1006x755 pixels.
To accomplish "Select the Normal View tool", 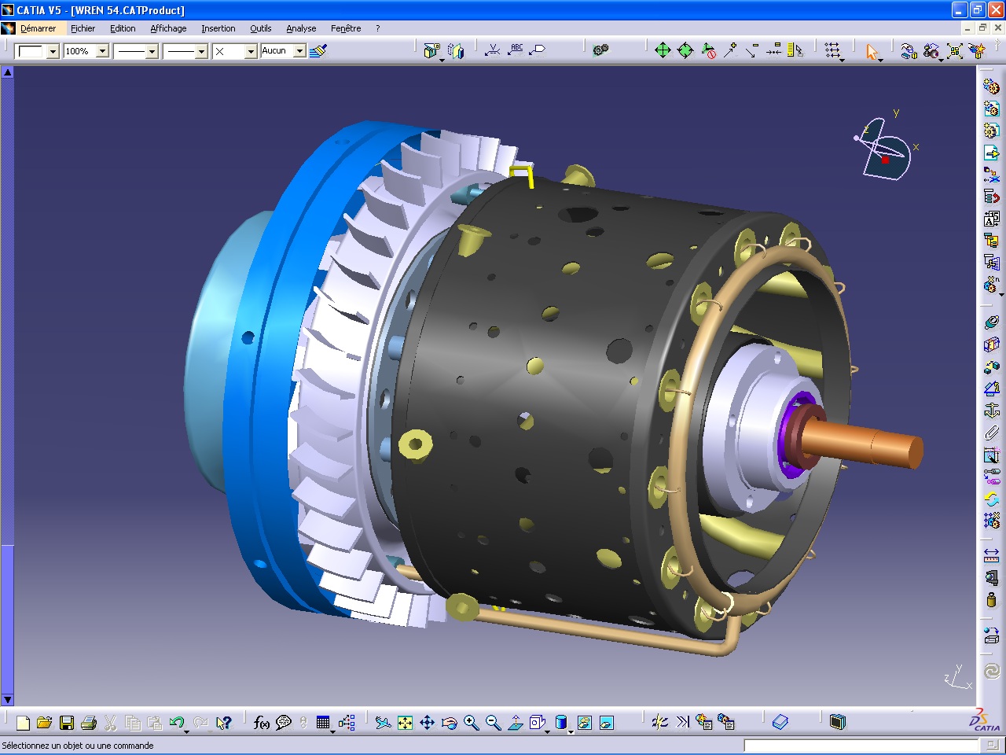I will (x=516, y=721).
